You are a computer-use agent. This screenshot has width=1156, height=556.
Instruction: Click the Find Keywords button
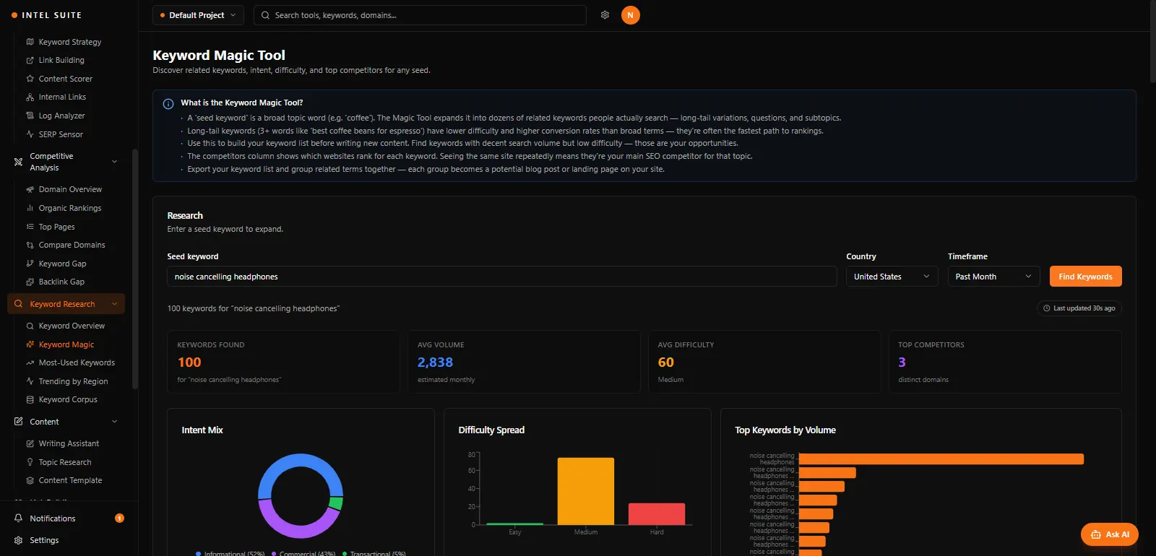point(1085,277)
